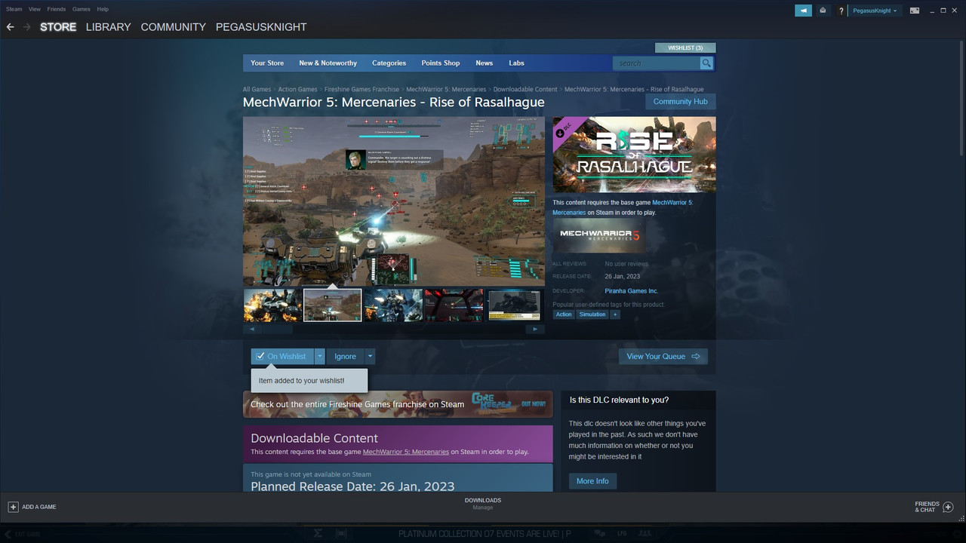Viewport: 966px width, 543px height.
Task: Open Piranha Games Inc. developer link
Action: [x=632, y=291]
